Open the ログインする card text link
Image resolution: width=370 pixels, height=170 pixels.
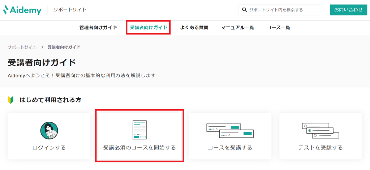pyautogui.click(x=49, y=148)
